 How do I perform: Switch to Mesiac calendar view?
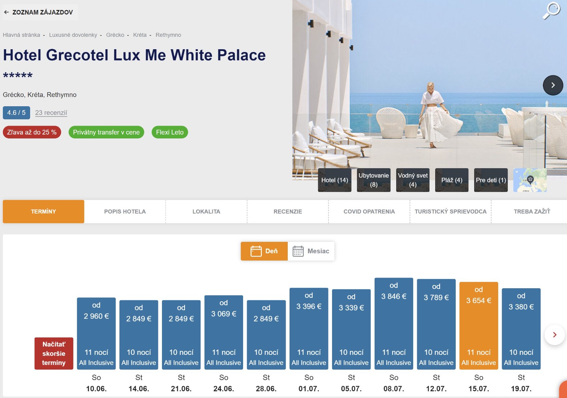coord(311,251)
